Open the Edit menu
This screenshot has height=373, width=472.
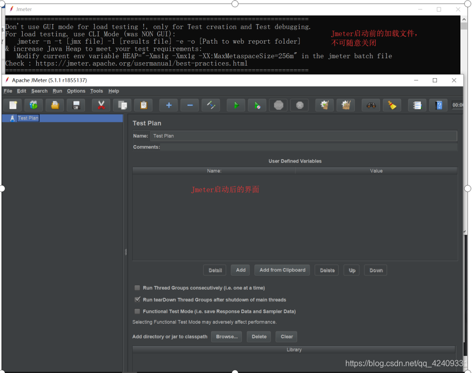[x=22, y=91]
